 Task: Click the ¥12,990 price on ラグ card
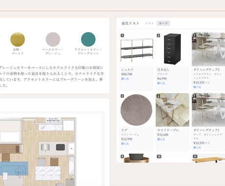[x=127, y=139]
